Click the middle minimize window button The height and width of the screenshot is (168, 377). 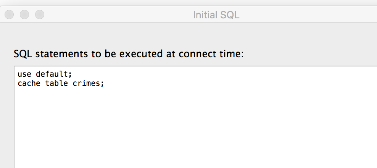(x=24, y=15)
